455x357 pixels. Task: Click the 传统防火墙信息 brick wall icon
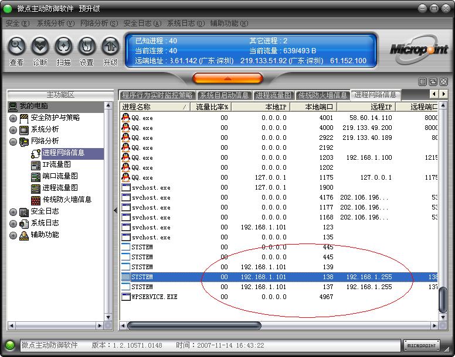35,200
